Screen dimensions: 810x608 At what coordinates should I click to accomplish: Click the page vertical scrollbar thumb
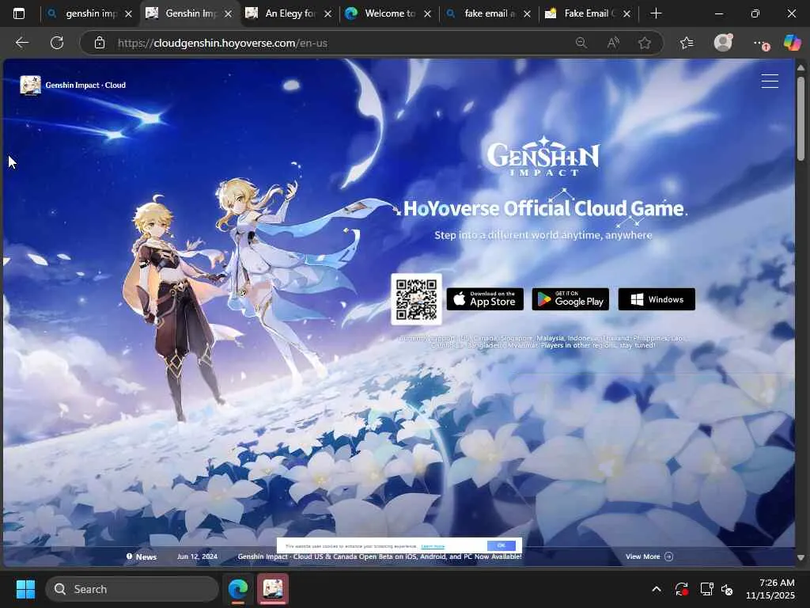pyautogui.click(x=801, y=119)
